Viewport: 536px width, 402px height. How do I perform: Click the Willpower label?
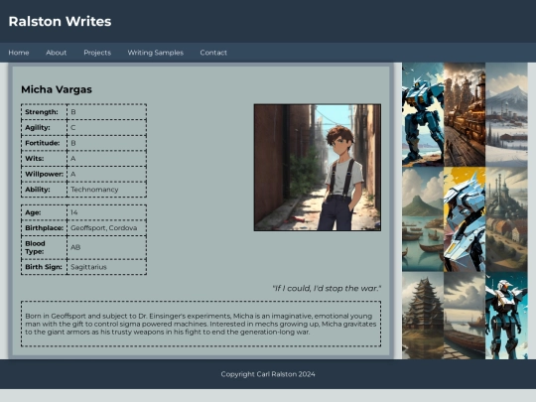[x=44, y=174]
